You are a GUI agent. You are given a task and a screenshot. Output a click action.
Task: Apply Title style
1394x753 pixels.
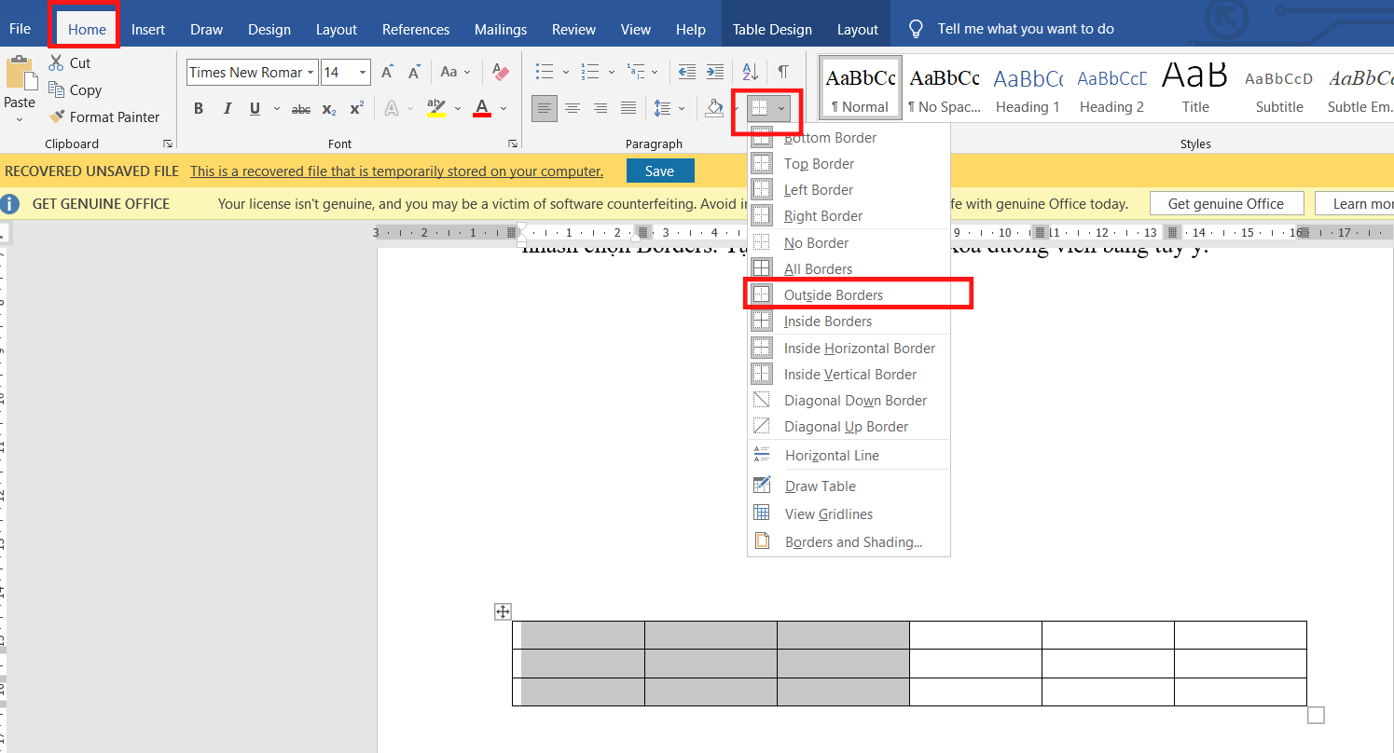[1195, 88]
